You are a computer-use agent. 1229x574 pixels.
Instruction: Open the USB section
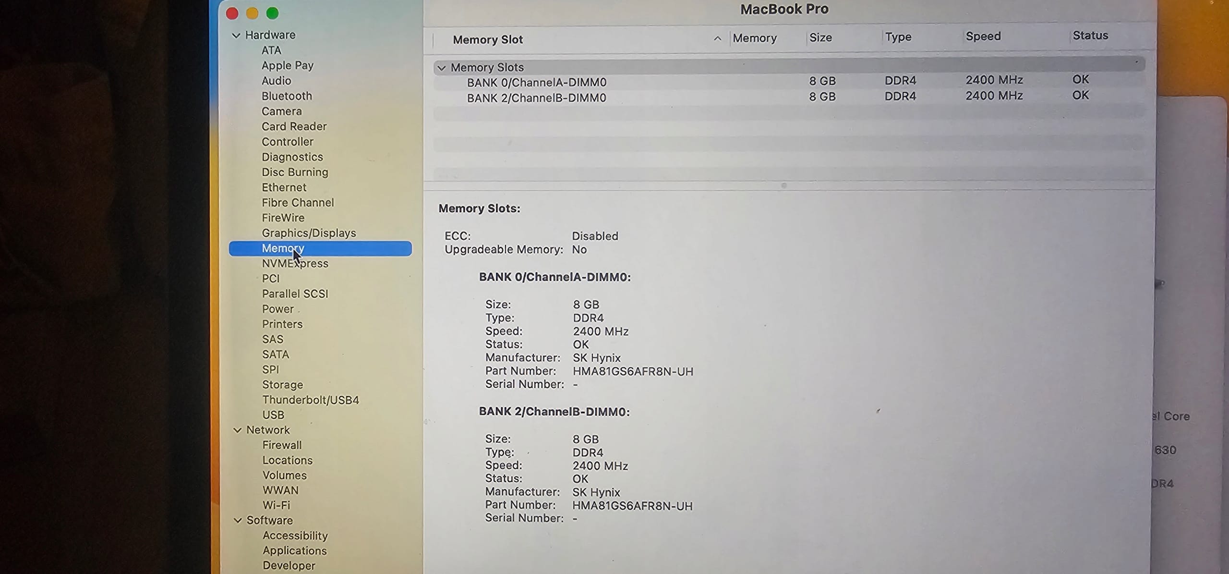[x=273, y=415]
